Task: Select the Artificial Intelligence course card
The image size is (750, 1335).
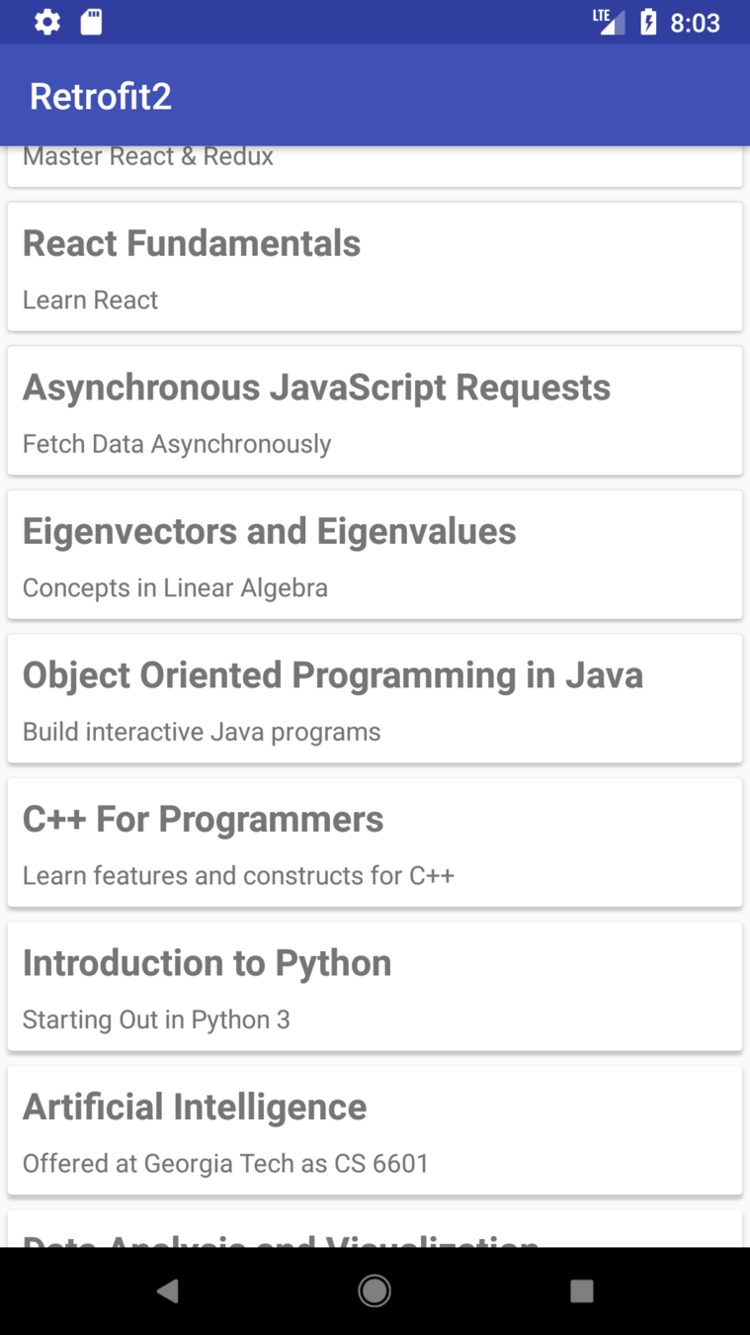Action: point(375,1130)
